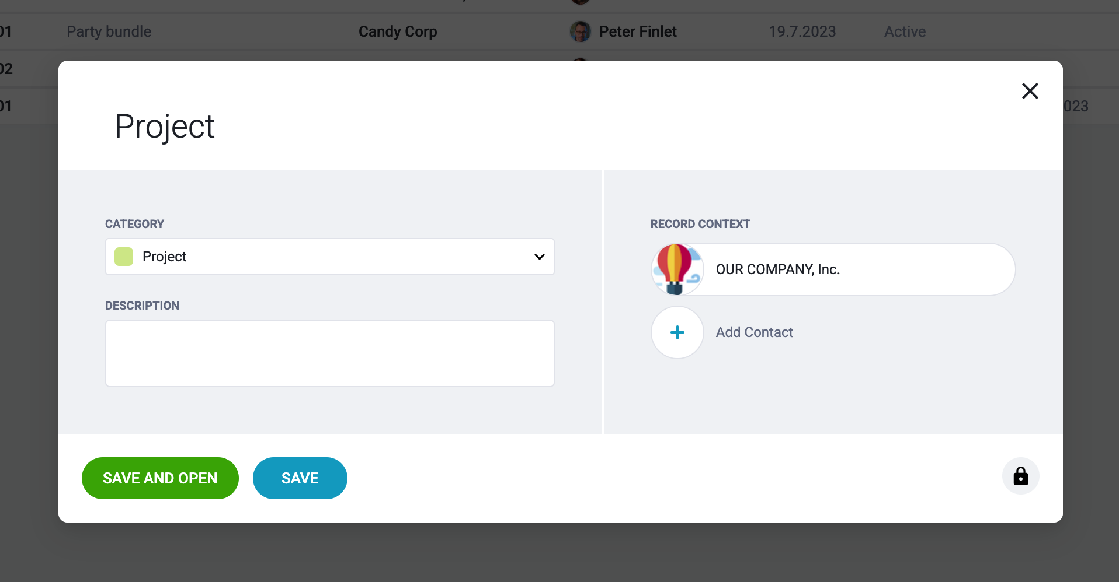Screen dimensions: 1119x582
Task: Click the Peter Finlet owner name
Action: point(638,31)
